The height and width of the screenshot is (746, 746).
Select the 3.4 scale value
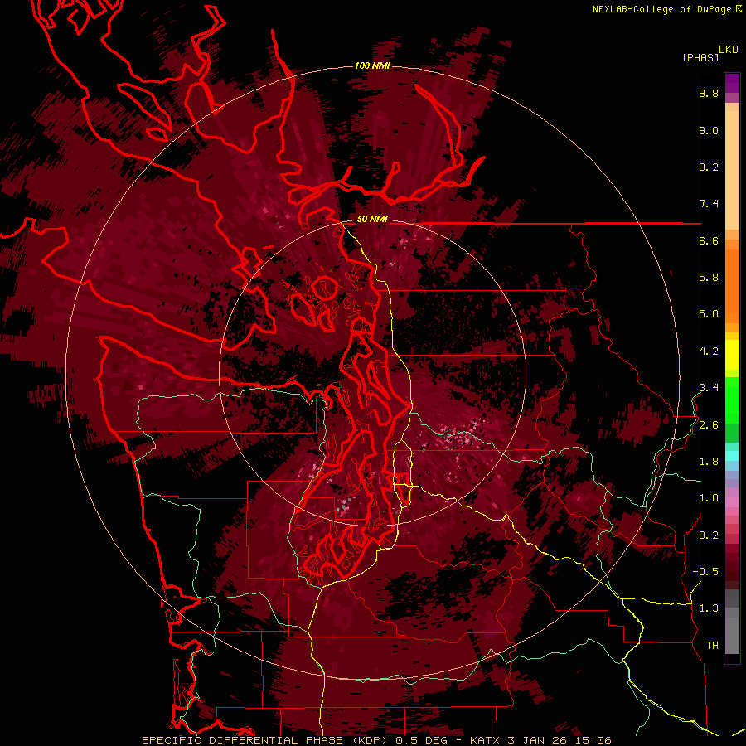pos(709,388)
